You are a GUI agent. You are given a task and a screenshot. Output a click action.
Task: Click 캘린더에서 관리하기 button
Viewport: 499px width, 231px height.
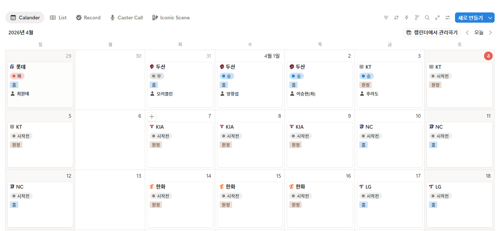pyautogui.click(x=432, y=33)
